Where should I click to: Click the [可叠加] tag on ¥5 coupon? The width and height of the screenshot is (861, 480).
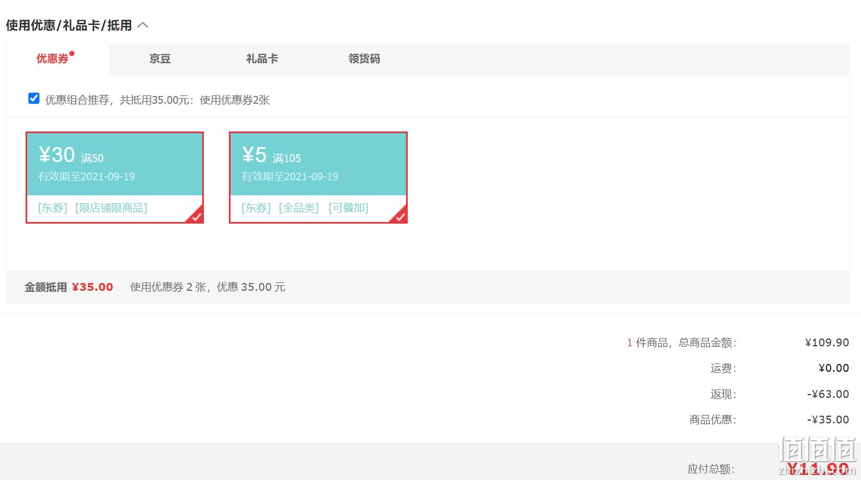(348, 208)
